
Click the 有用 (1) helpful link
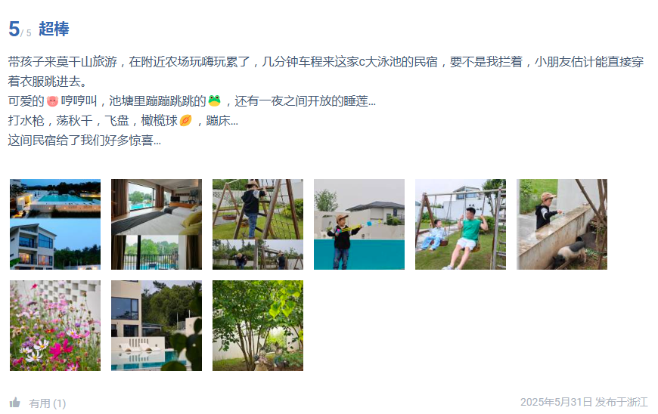click(48, 403)
